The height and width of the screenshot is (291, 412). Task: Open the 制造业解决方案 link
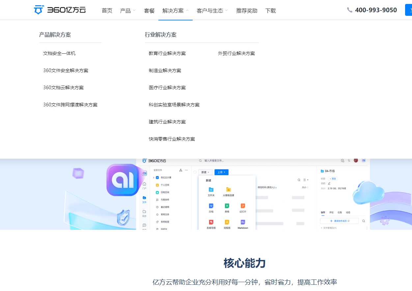tap(165, 70)
